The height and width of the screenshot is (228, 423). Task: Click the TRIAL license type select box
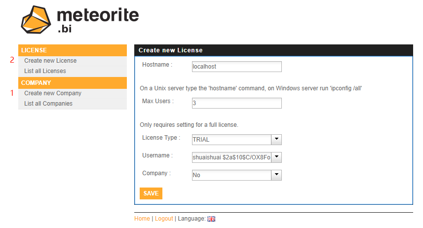click(231, 140)
